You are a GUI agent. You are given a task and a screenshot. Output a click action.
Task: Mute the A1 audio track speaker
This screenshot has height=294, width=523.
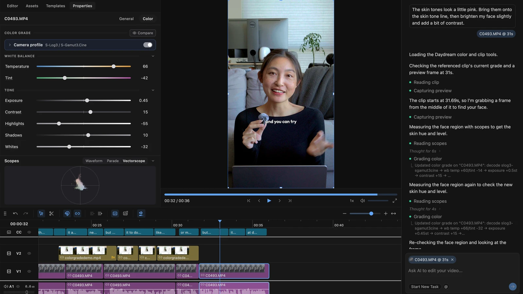(6, 286)
